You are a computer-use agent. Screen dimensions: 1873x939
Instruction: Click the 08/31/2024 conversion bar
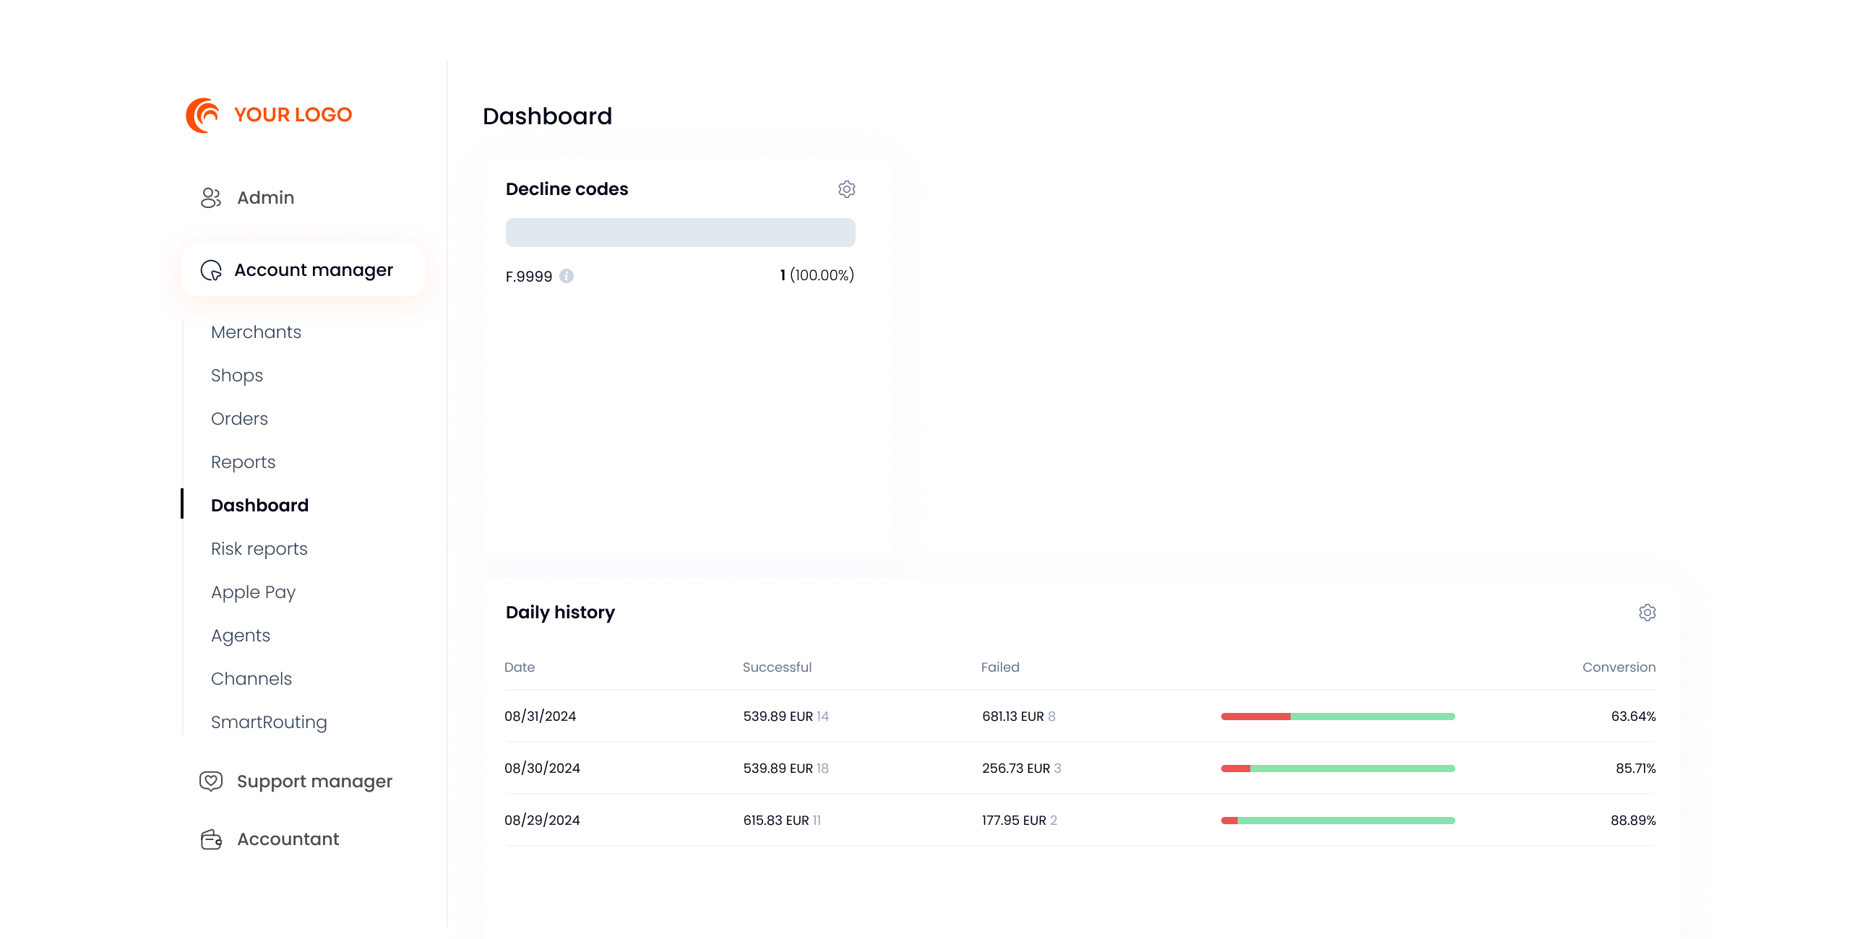pyautogui.click(x=1338, y=717)
